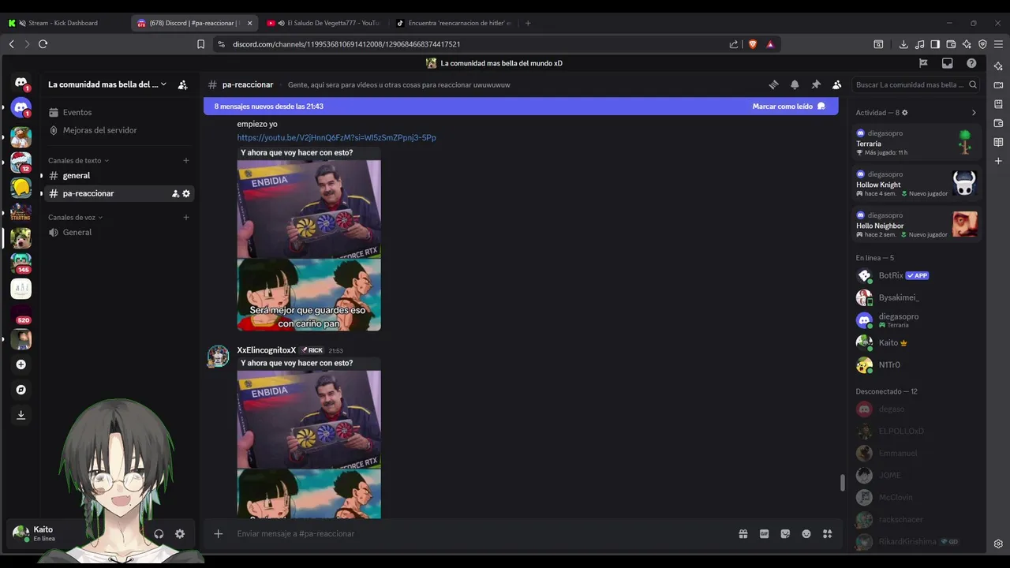Expand the server name dropdown
The height and width of the screenshot is (568, 1010).
coord(163,84)
